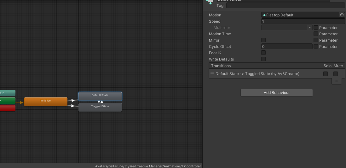
Task: Open the Motion object picker circle icon
Action: [x=342, y=15]
